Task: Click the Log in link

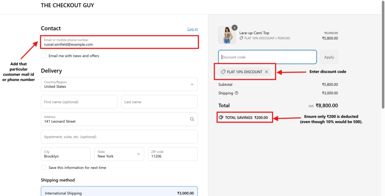Action: tap(192, 29)
